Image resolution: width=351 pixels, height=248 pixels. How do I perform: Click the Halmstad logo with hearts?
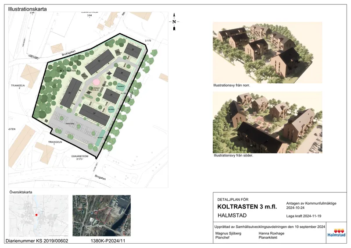click(336, 233)
